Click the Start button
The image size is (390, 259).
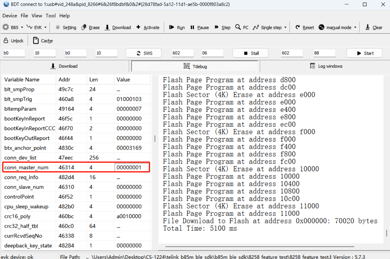364,53
